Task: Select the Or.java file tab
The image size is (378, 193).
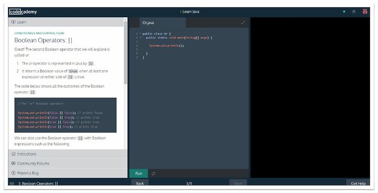Action: click(x=163, y=23)
